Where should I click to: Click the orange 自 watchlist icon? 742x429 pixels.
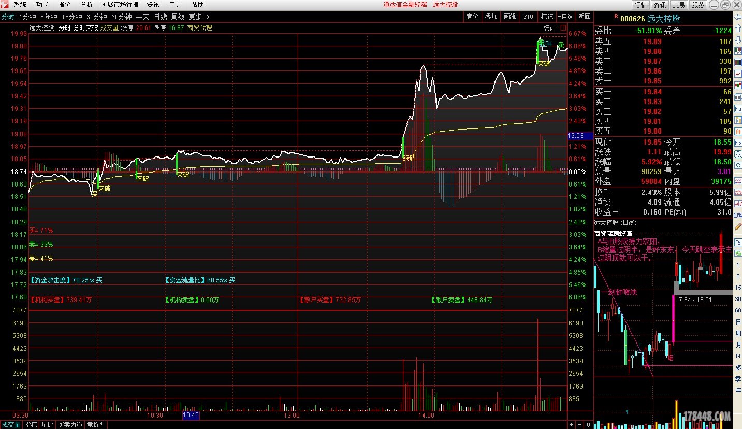[737, 131]
